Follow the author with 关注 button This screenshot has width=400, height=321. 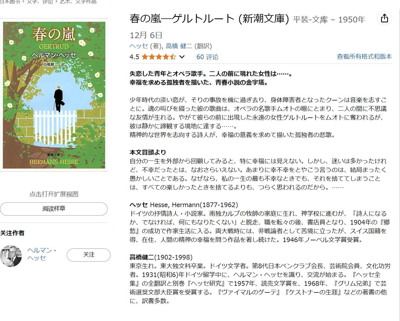(x=89, y=255)
